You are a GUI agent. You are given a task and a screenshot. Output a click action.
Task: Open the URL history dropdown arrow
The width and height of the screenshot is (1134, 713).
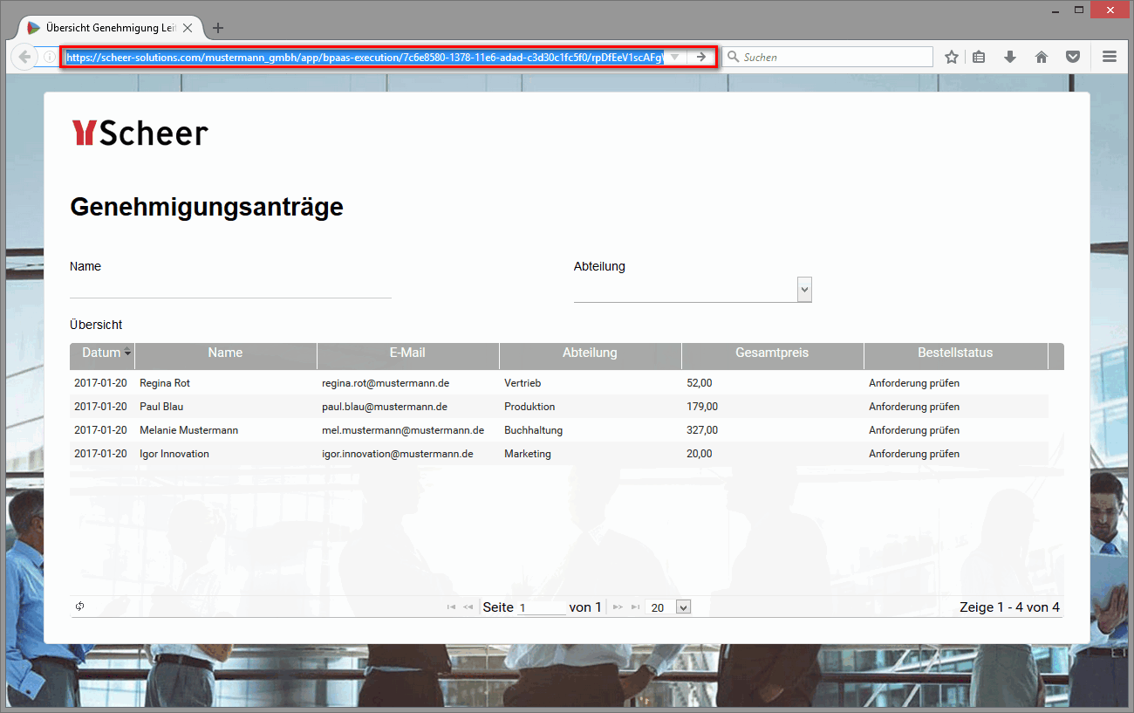pyautogui.click(x=674, y=57)
